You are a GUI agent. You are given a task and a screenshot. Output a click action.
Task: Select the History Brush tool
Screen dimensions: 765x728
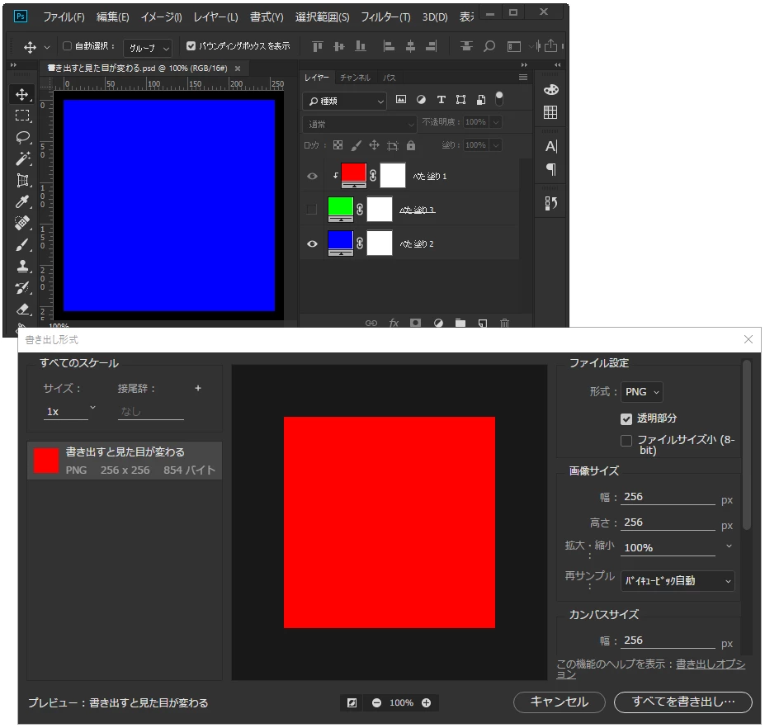tap(22, 287)
